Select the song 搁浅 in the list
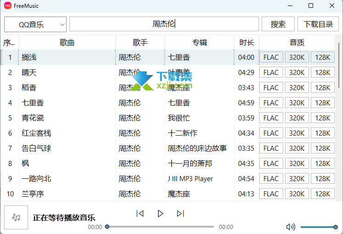This screenshot has height=234, width=343. click(29, 57)
